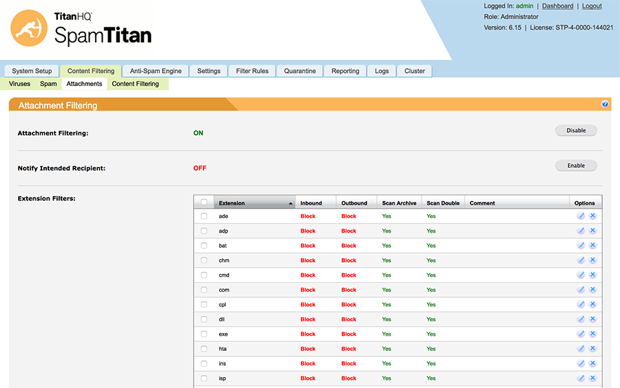Delete the bat extension filter

(592, 246)
